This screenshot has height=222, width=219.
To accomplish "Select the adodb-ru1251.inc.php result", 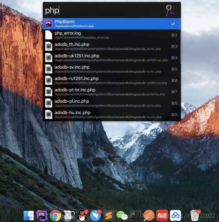I will (112, 80).
